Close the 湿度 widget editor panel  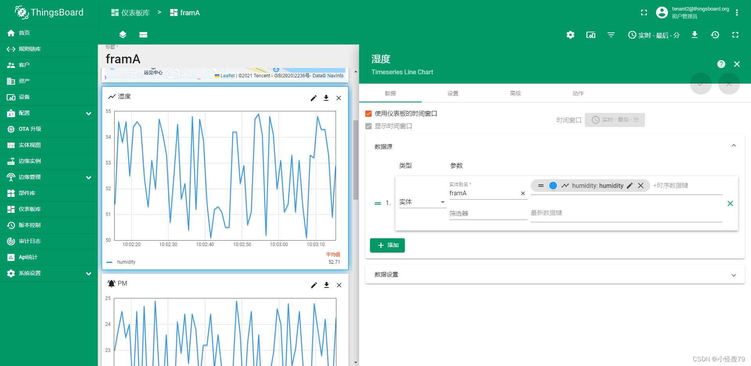737,64
